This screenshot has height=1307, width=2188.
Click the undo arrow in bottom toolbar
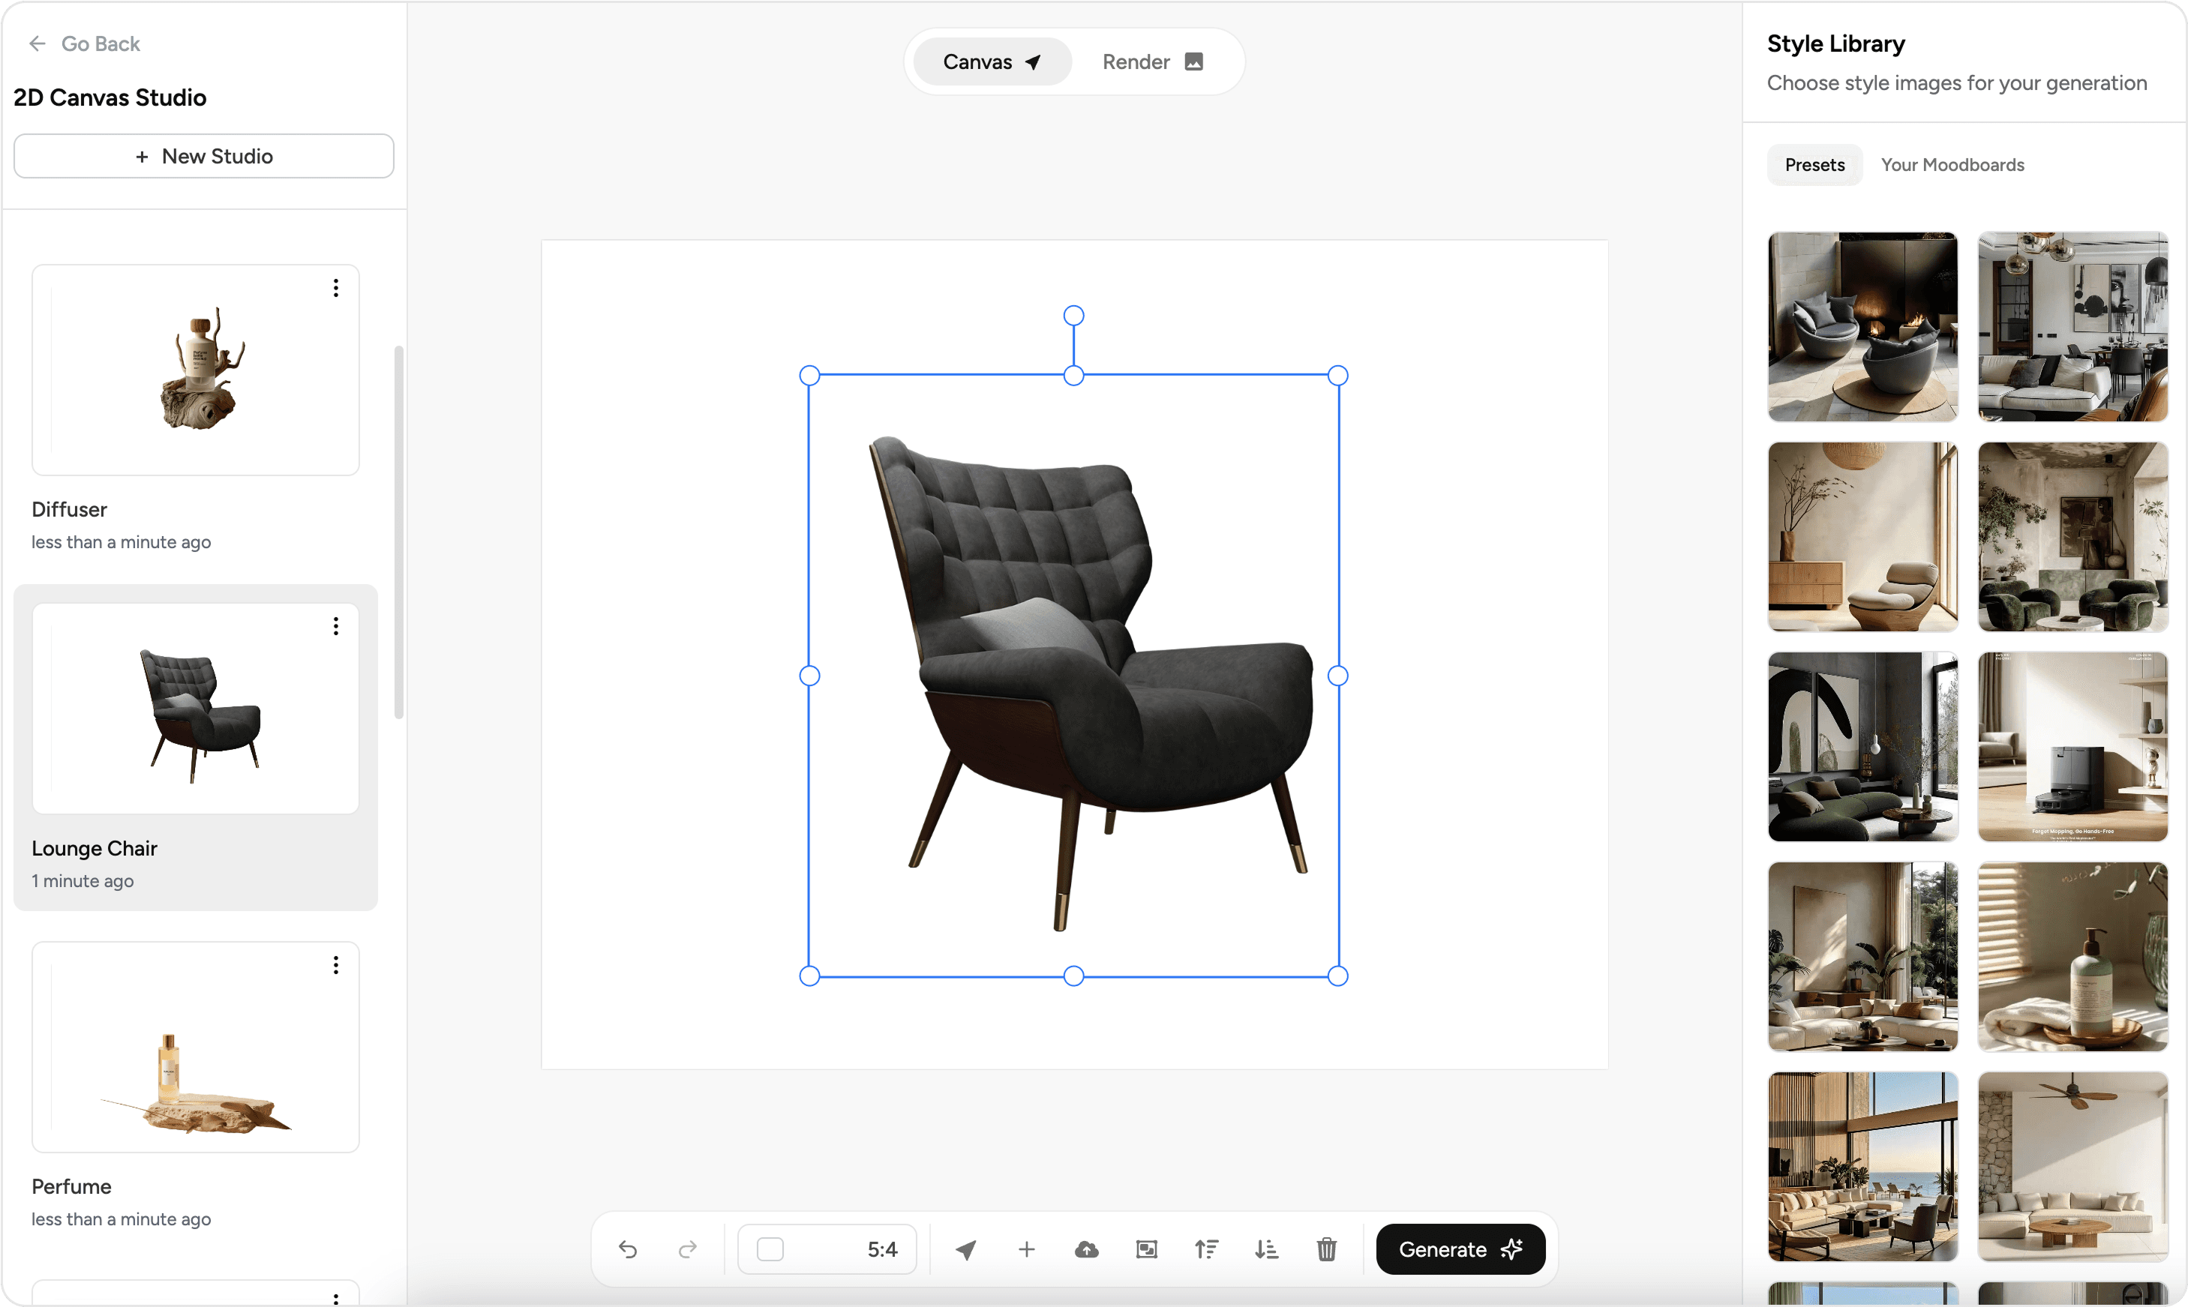pos(627,1249)
